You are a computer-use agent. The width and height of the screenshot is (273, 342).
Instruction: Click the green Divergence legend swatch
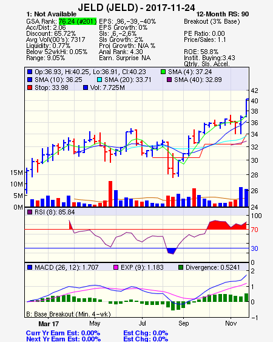[181, 267]
